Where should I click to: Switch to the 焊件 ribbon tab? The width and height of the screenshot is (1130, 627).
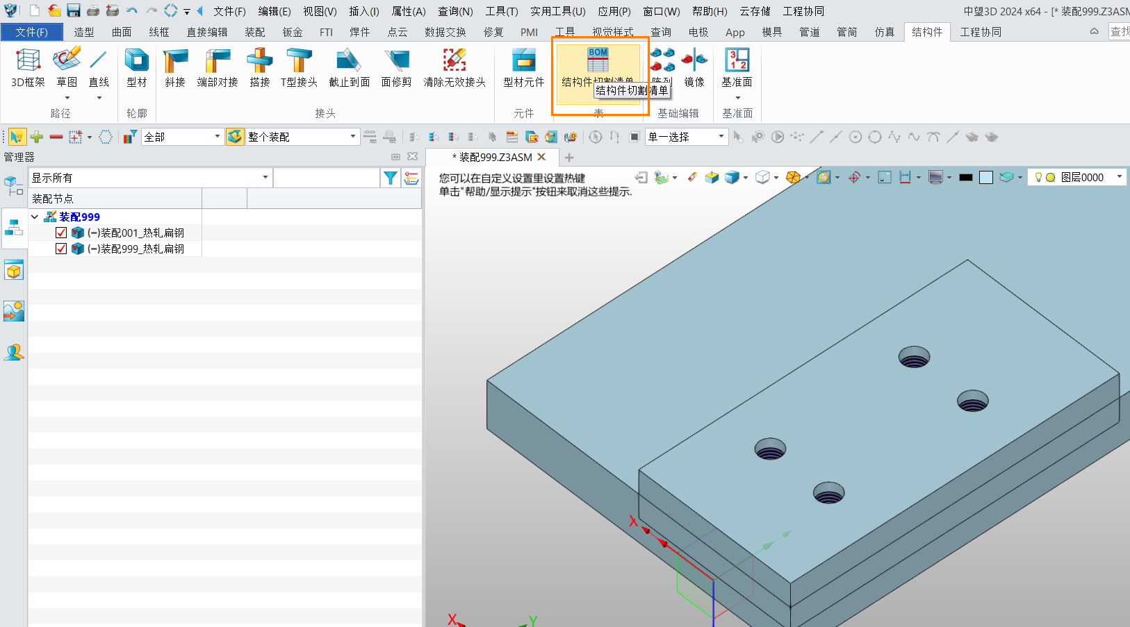[x=359, y=32]
